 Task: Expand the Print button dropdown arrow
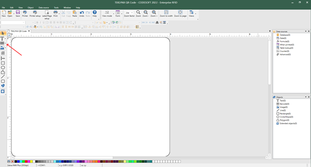point(59,14)
